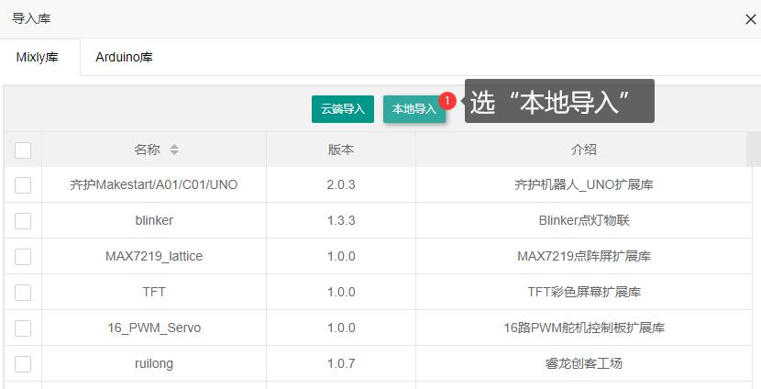
Task: Click the 云端导入 button
Action: click(x=343, y=109)
